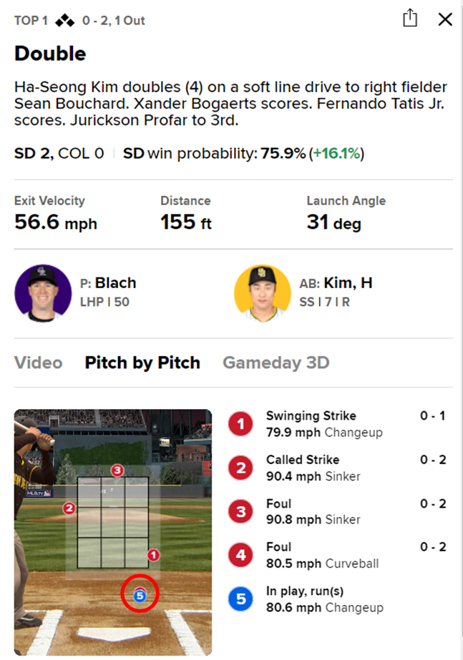The height and width of the screenshot is (660, 463).
Task: Click the base runners diamond icon
Action: [64, 21]
